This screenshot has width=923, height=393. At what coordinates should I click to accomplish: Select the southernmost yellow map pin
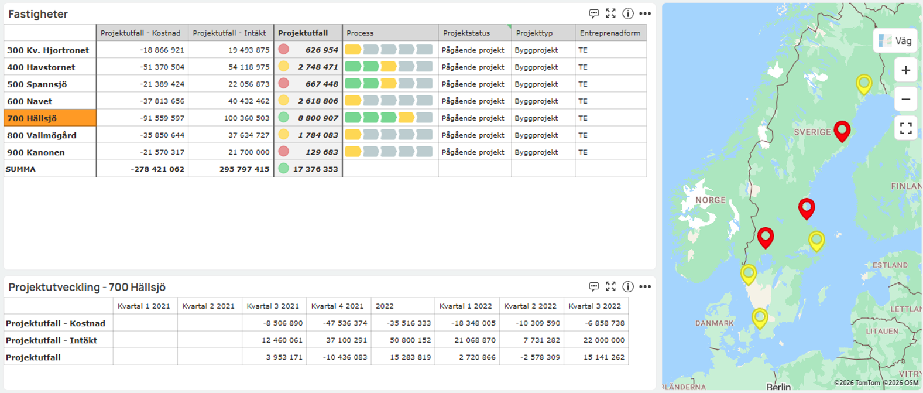pos(760,318)
